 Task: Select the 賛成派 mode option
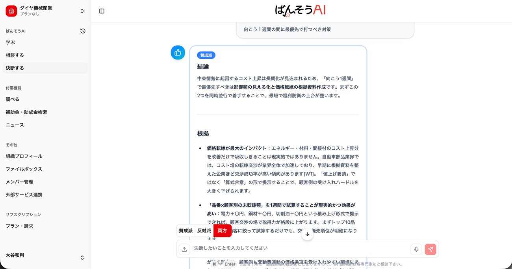coord(186,231)
